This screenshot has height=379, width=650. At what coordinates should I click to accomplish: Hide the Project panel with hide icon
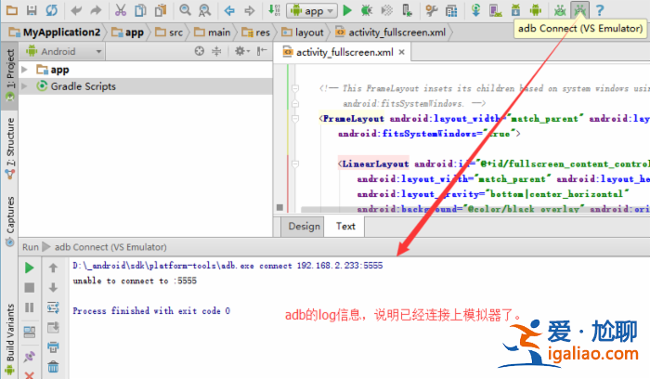(x=262, y=51)
